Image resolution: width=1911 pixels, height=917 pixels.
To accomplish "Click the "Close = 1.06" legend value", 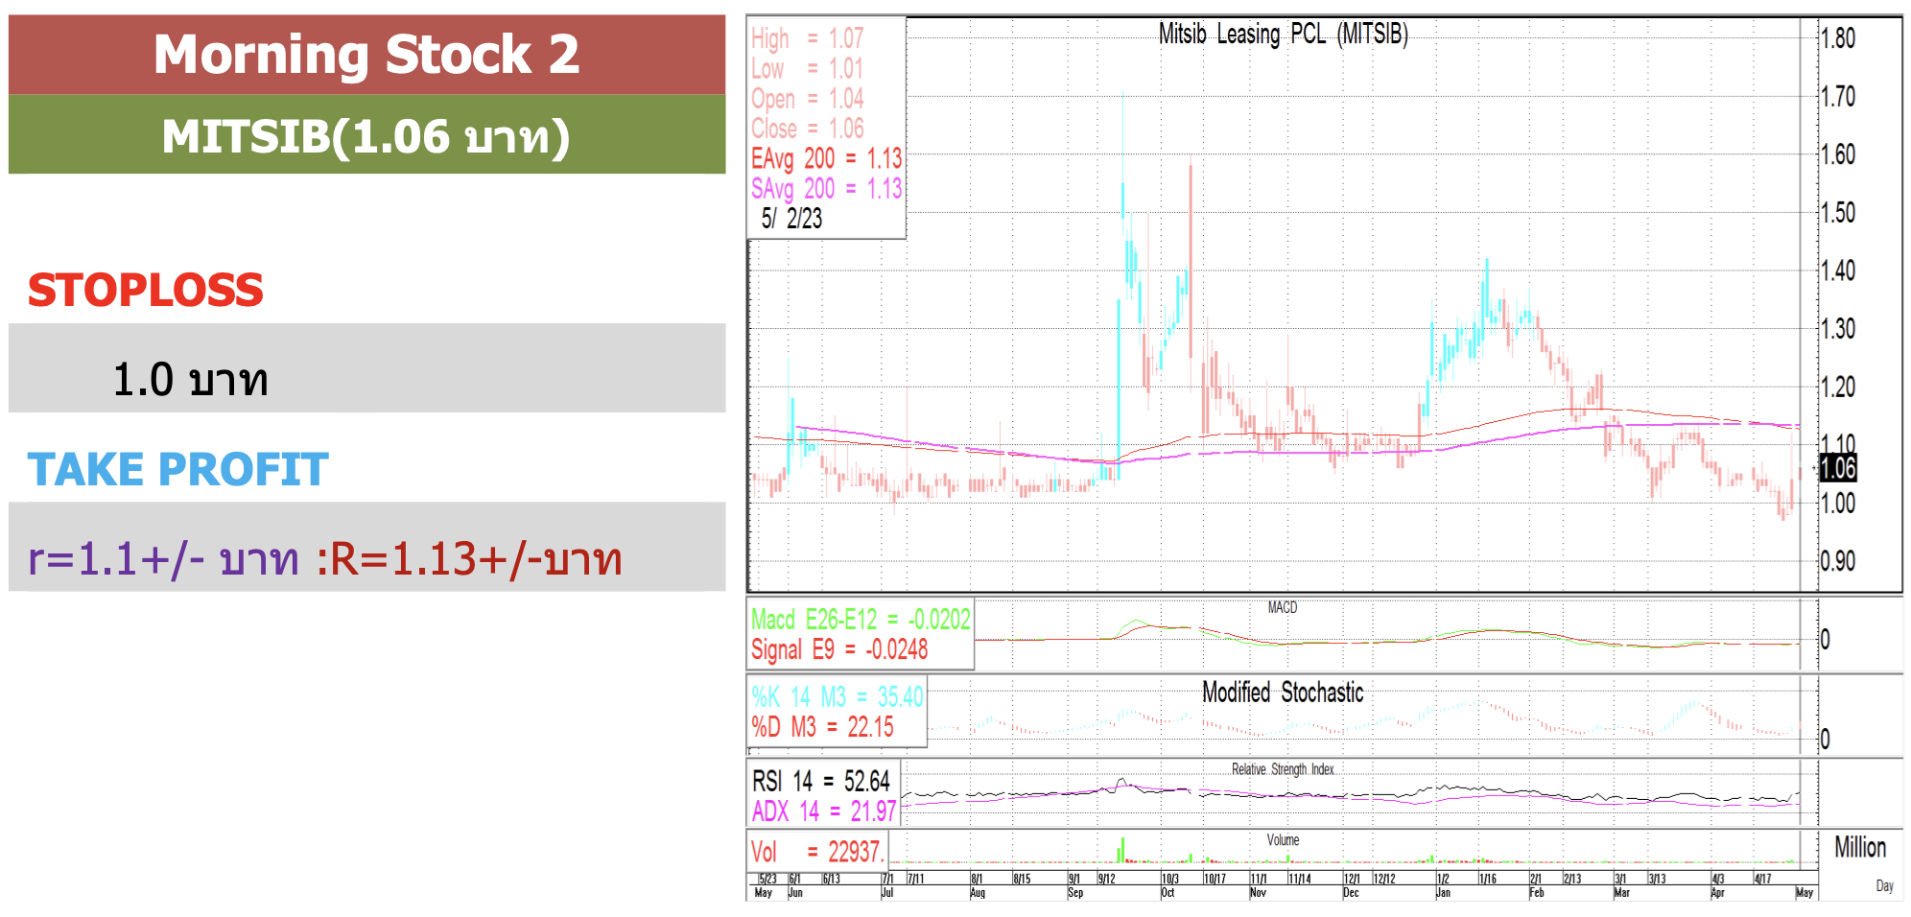I will click(807, 129).
